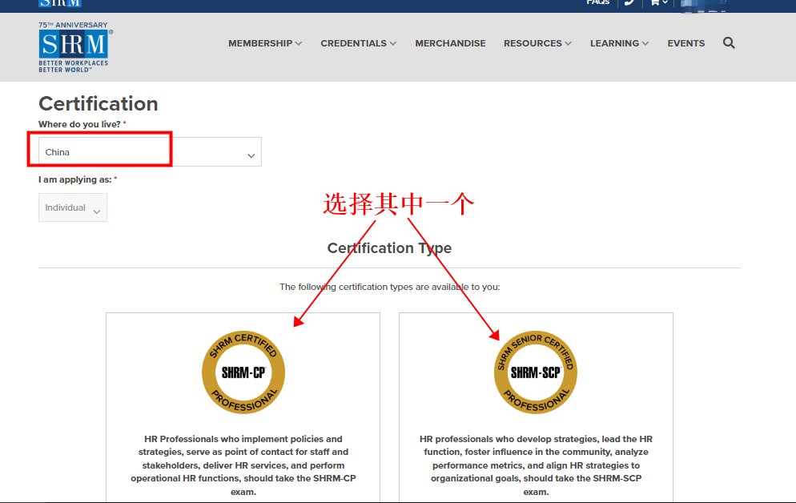Expand the Membership menu
The height and width of the screenshot is (503, 796).
click(265, 43)
